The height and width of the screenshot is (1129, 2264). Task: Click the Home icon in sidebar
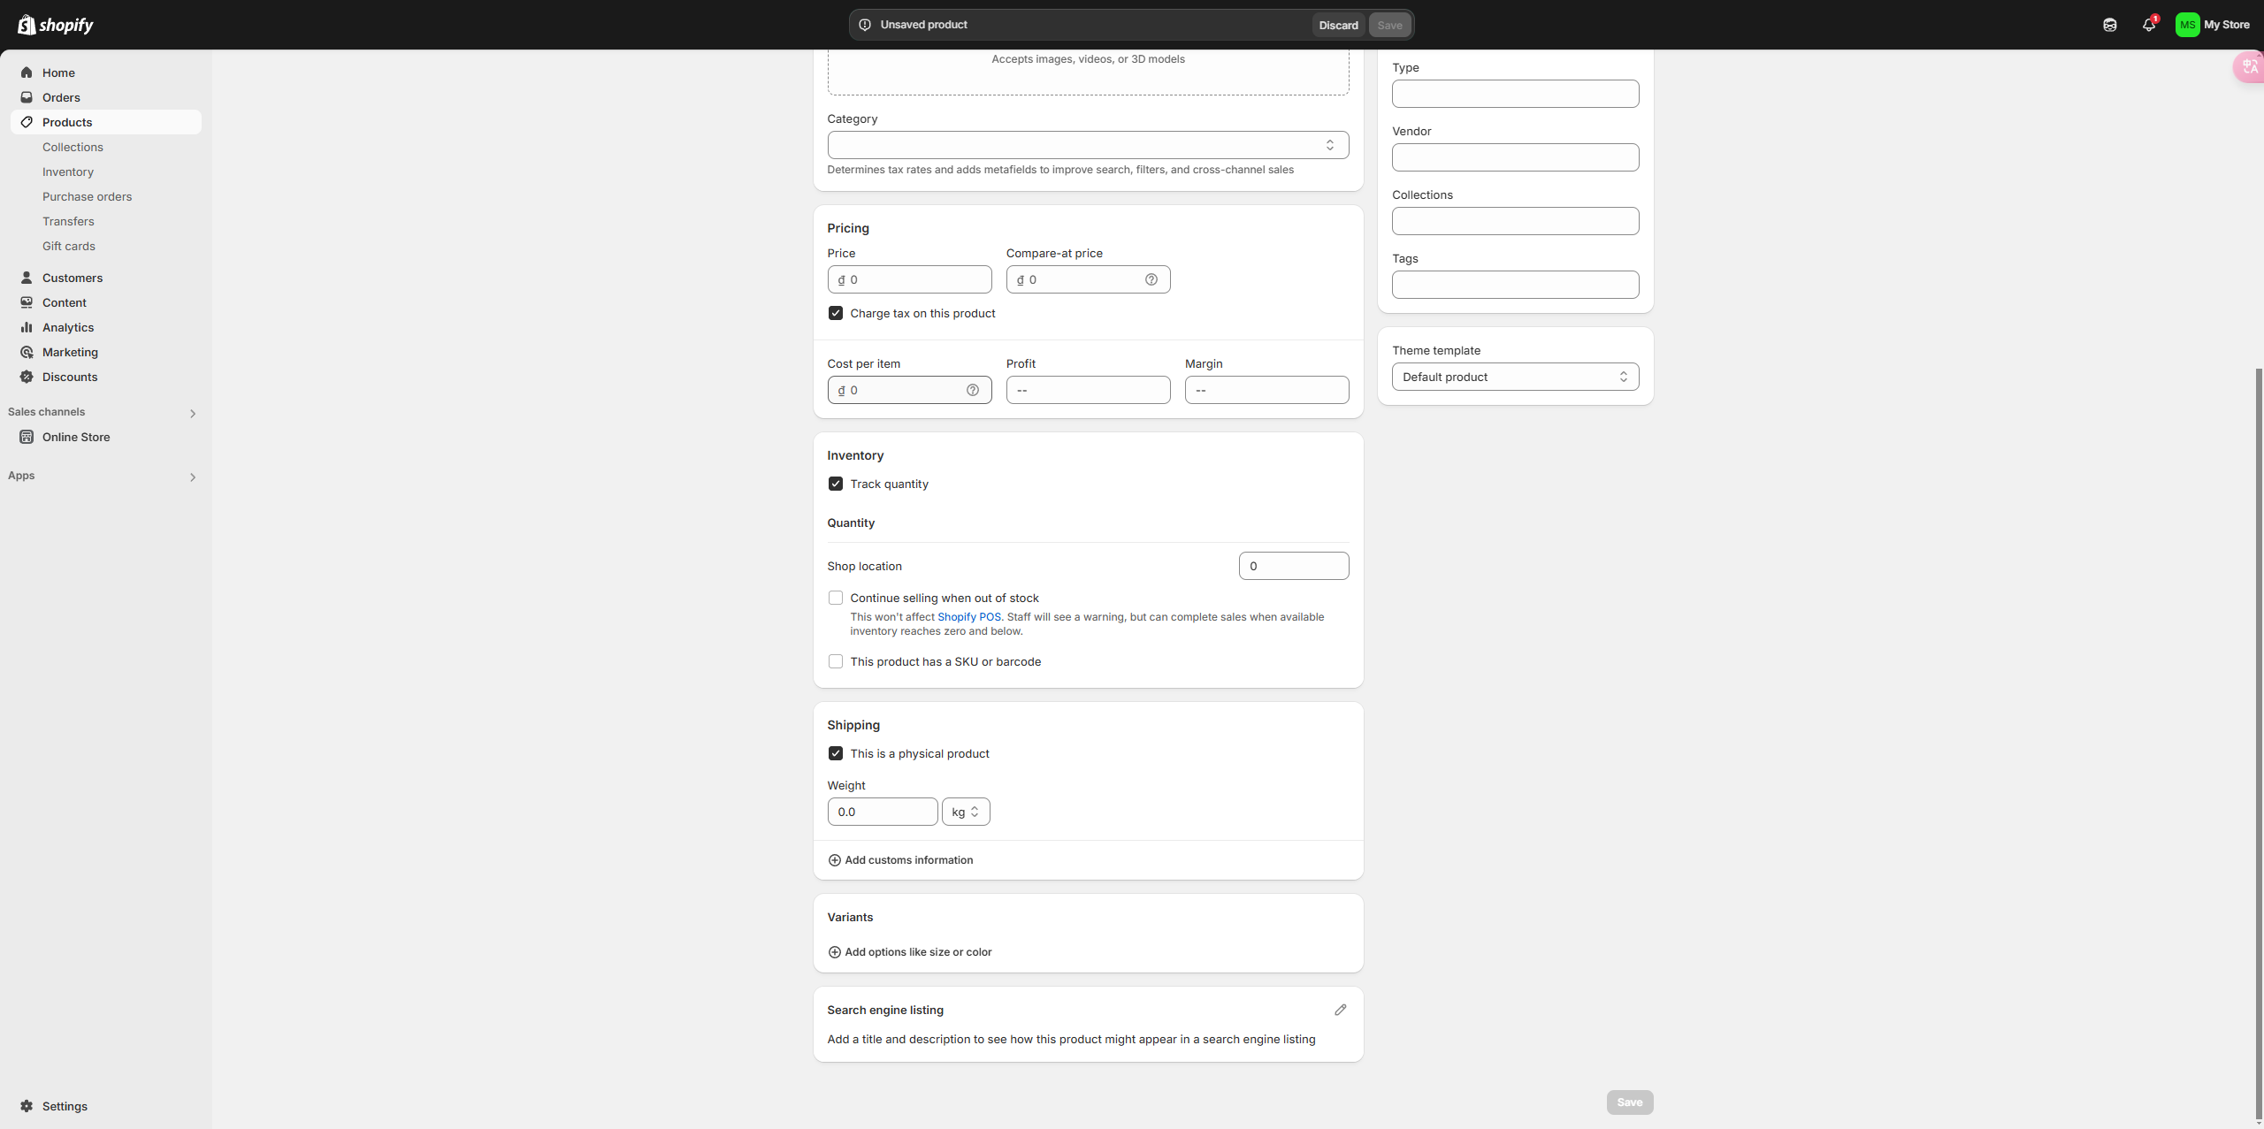(x=27, y=72)
